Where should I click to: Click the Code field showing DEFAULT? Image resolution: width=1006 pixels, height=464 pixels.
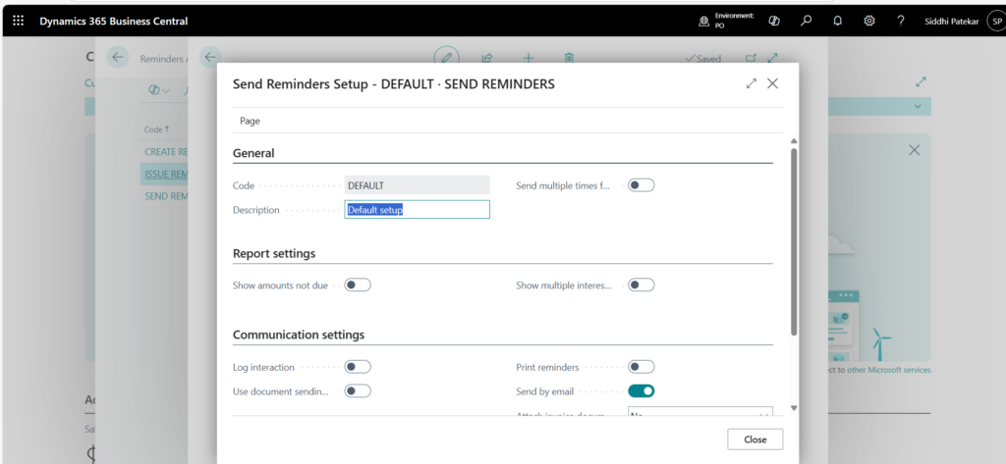click(417, 185)
